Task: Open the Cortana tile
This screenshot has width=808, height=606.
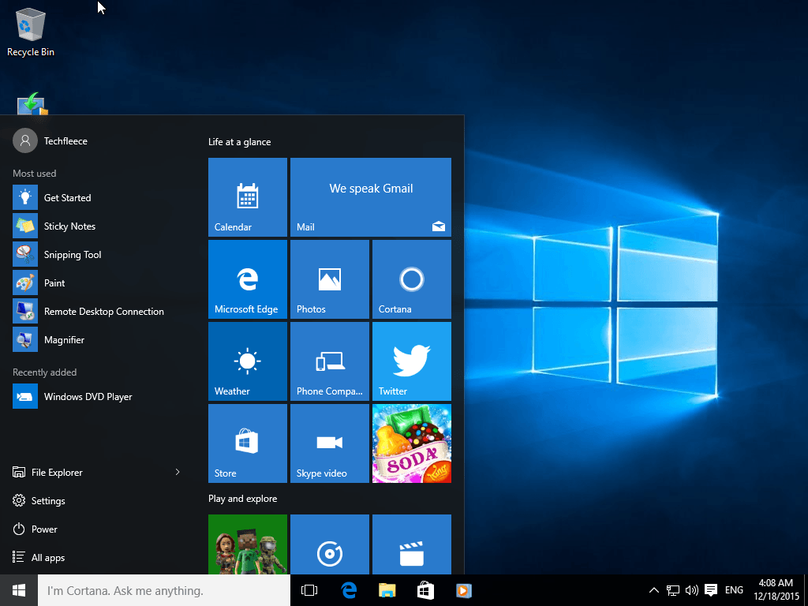Action: click(x=412, y=279)
